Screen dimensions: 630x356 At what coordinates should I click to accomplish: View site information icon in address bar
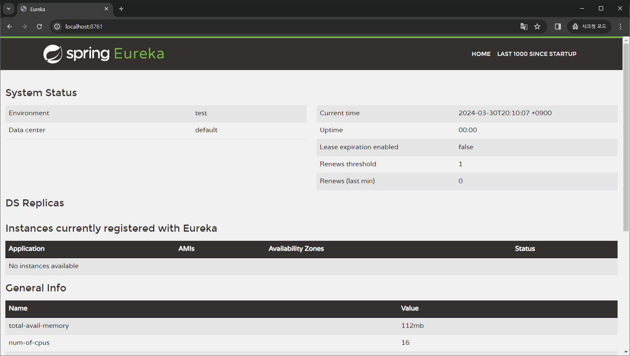57,27
